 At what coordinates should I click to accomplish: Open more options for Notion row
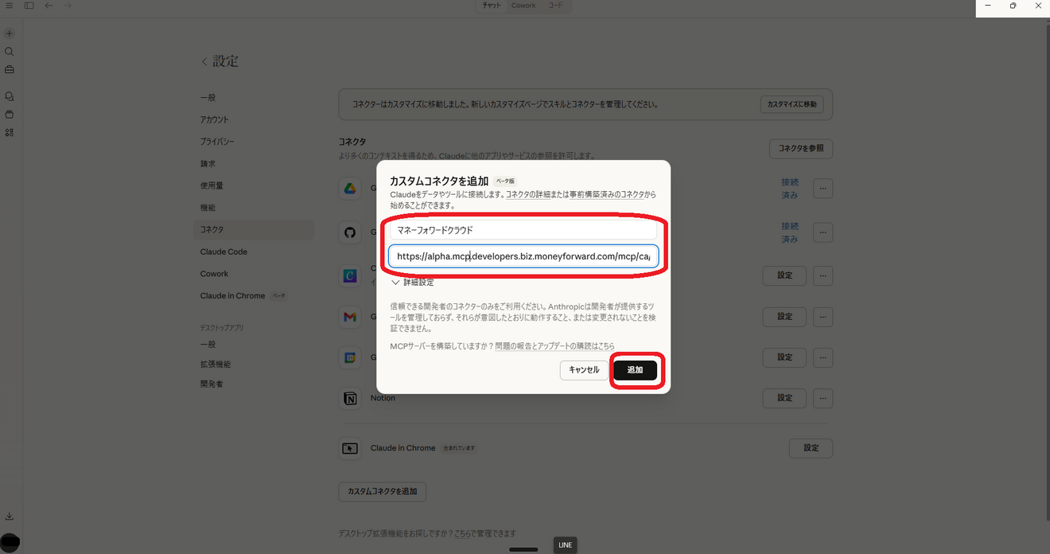coord(822,398)
